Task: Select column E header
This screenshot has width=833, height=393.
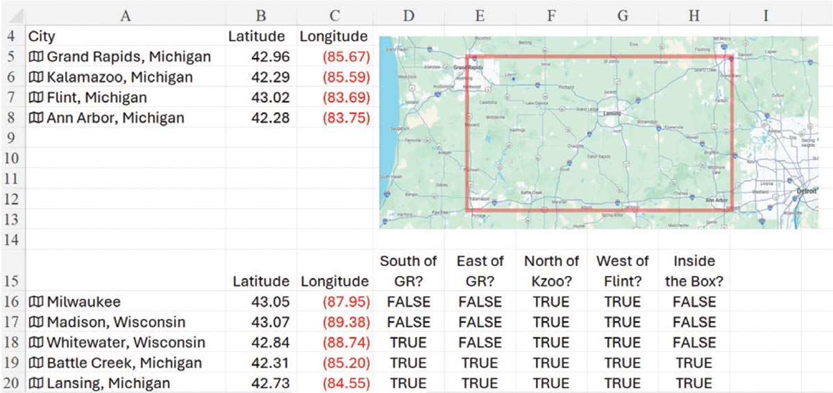Action: point(480,15)
